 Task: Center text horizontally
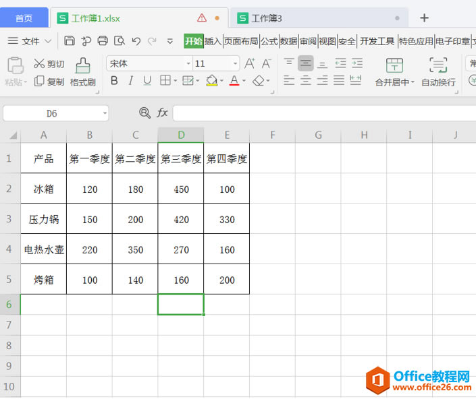[305, 80]
